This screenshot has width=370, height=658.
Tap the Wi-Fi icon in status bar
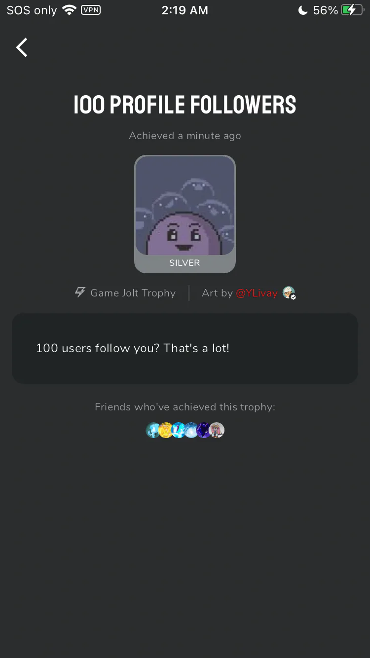[x=70, y=10]
